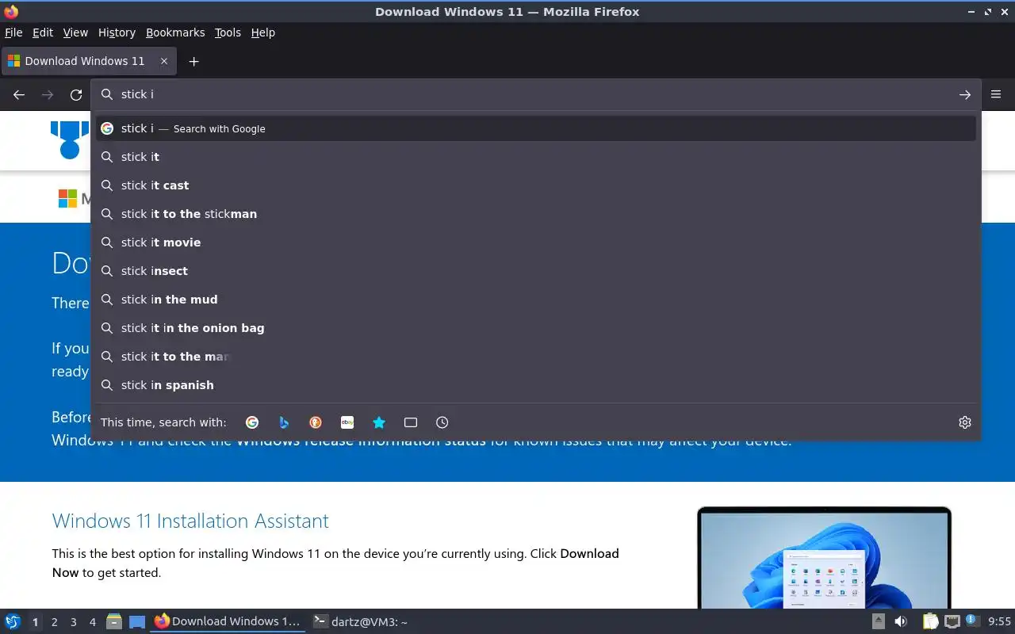Click the Windows 11 Installation Assistant heading
The image size is (1015, 634).
pyautogui.click(x=190, y=521)
